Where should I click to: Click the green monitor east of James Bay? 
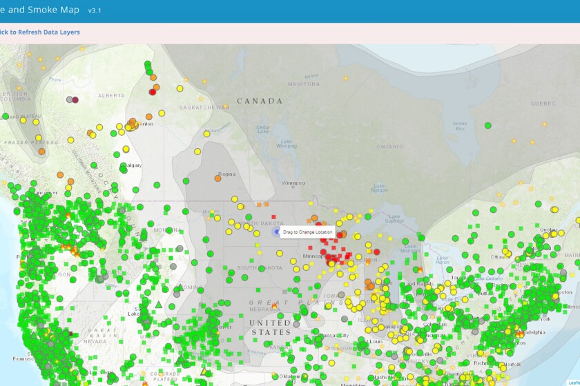point(487,125)
